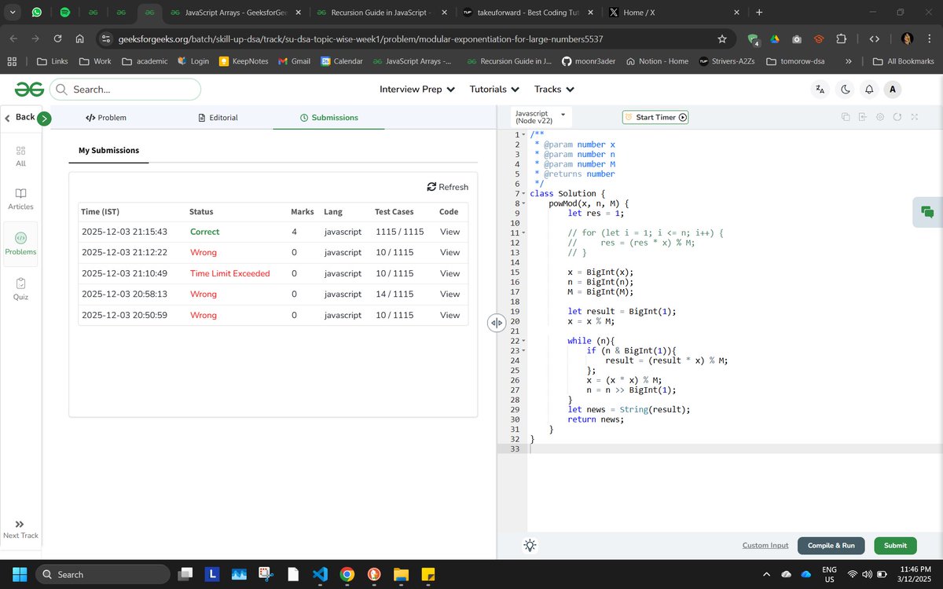
Task: Open editor settings with the gear icon
Action: coord(880,117)
